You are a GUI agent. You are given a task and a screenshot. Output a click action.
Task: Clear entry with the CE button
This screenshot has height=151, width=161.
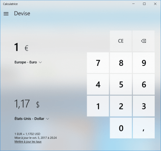[x=121, y=41]
